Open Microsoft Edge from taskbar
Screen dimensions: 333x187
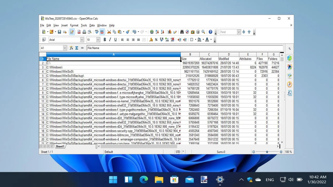[x=144, y=179]
